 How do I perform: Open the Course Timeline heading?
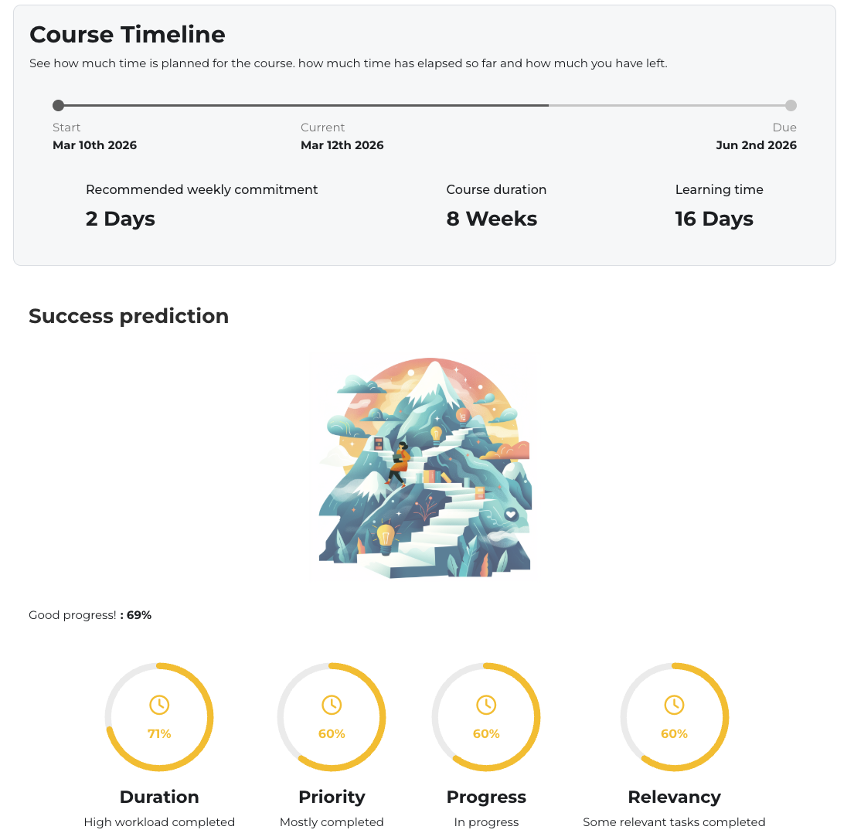pyautogui.click(x=128, y=34)
